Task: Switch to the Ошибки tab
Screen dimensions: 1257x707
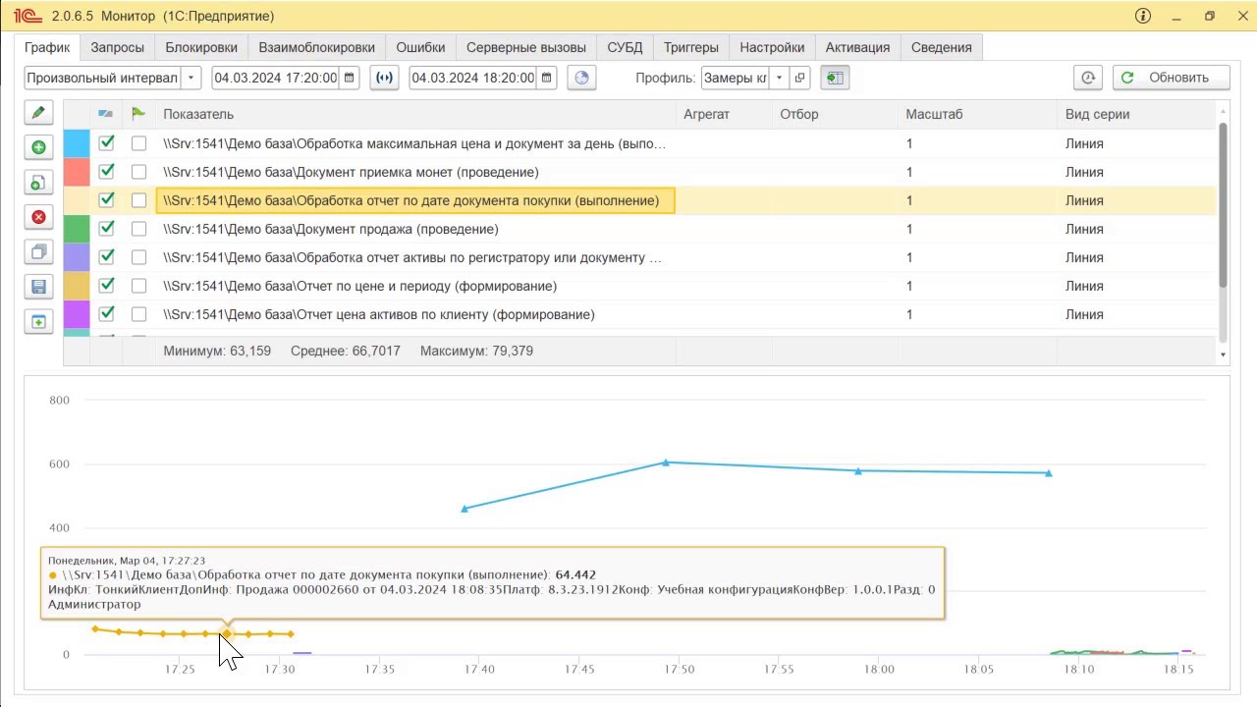Action: click(420, 47)
